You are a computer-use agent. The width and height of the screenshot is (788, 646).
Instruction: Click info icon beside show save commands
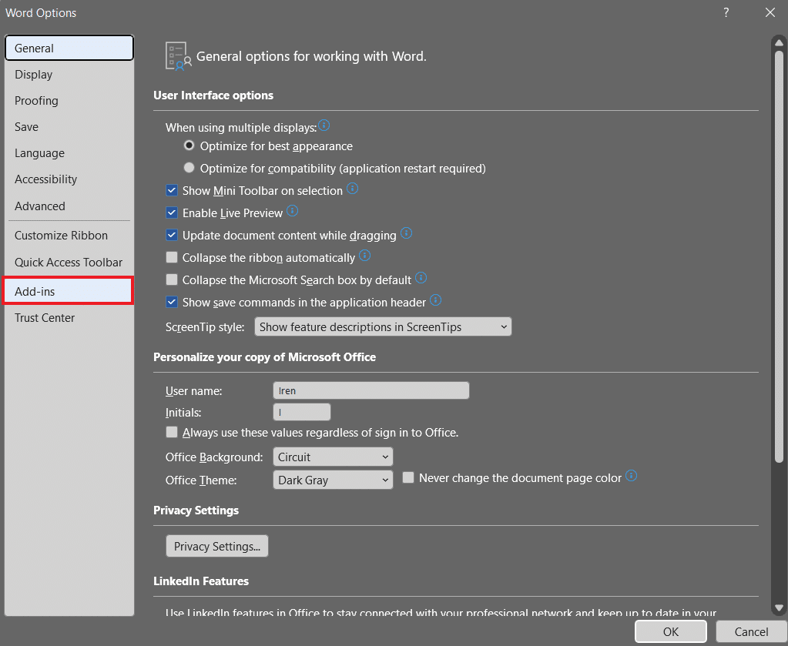(x=436, y=300)
